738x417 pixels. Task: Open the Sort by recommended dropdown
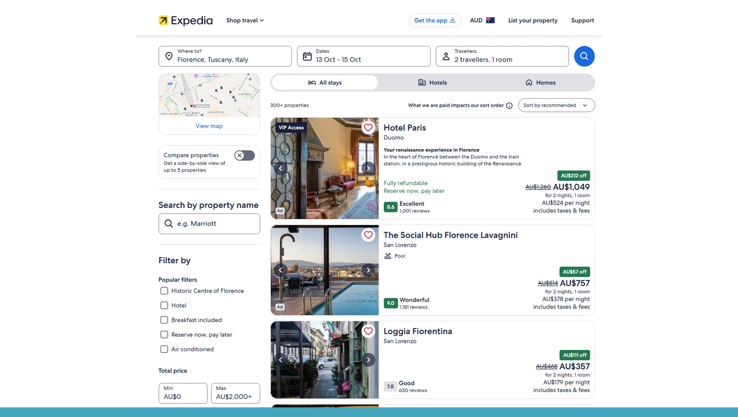(x=556, y=105)
